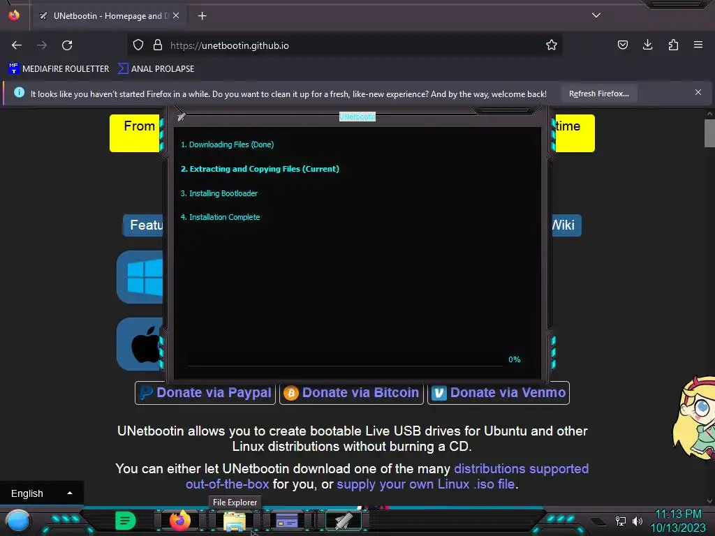The width and height of the screenshot is (715, 536).
Task: Open the Windows Start orb
Action: point(18,521)
